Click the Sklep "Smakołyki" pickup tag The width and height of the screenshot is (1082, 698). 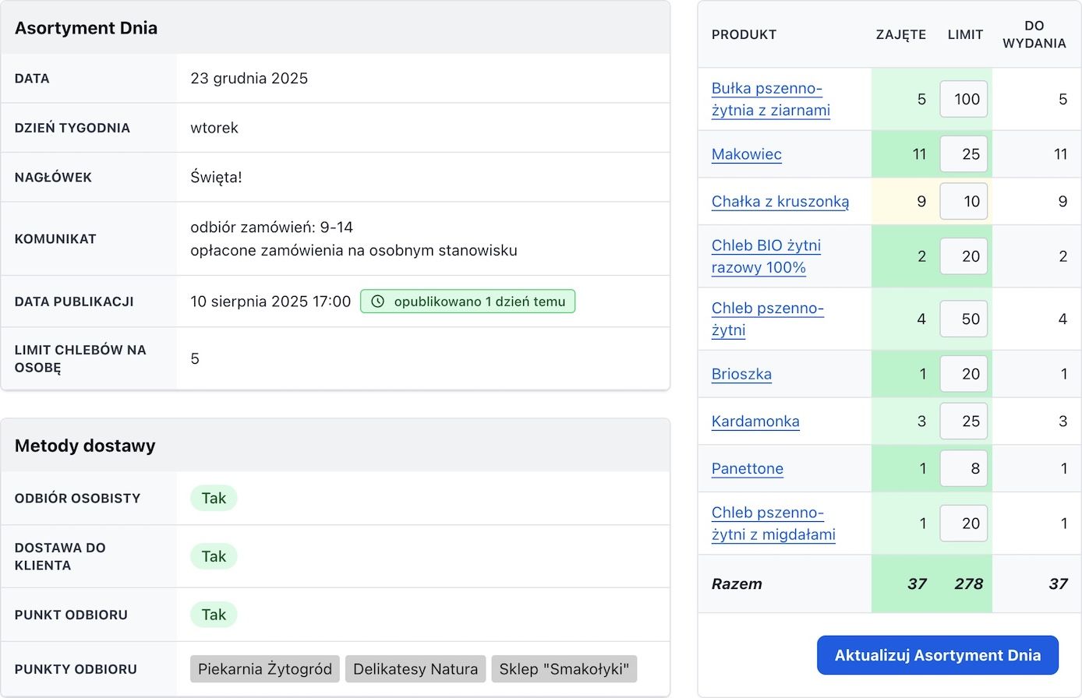564,669
